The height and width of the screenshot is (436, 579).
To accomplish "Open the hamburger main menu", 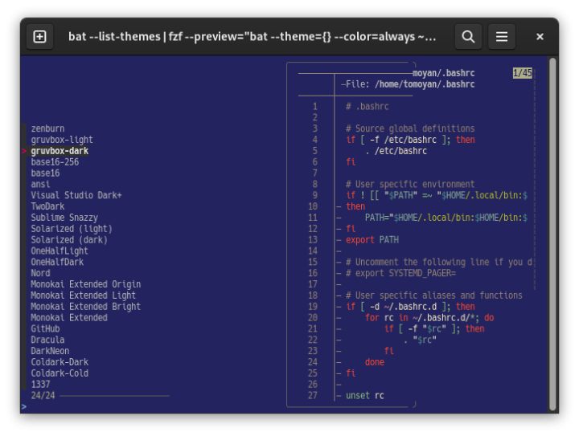I will (501, 36).
